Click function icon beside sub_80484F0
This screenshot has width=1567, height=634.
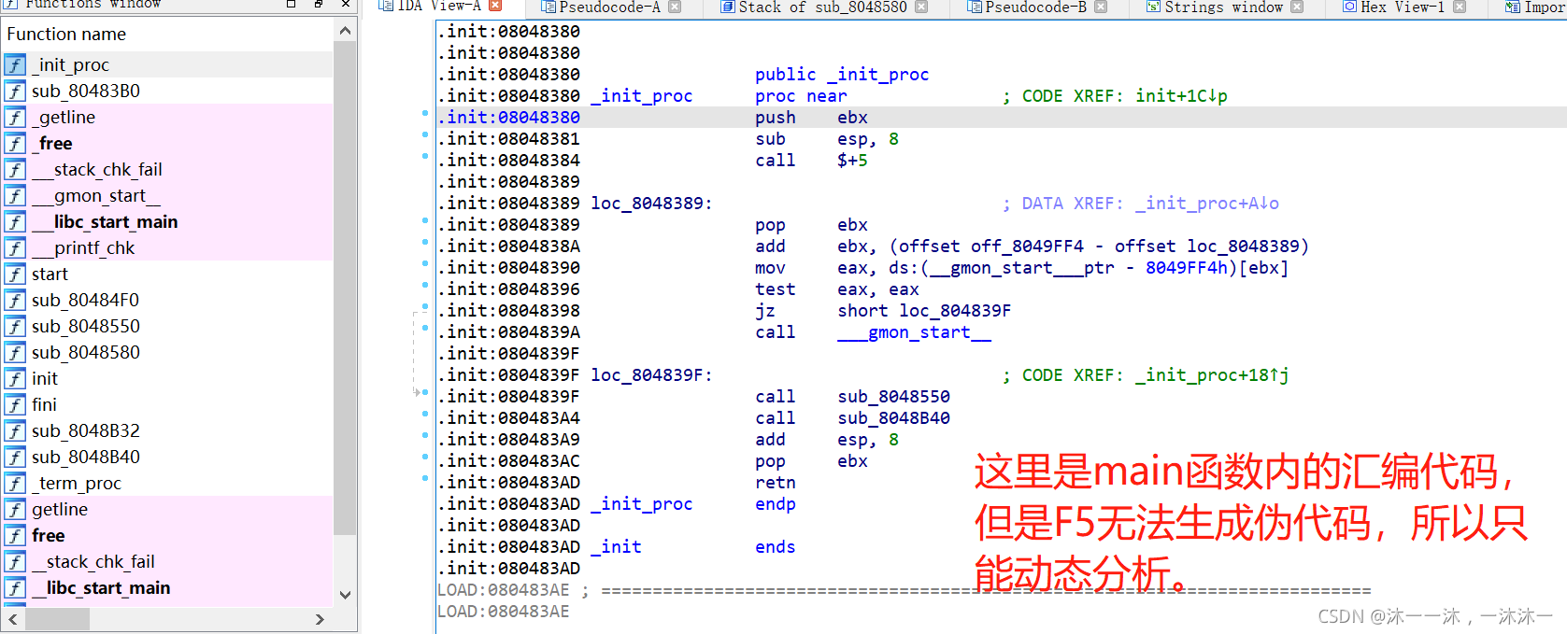pyautogui.click(x=15, y=300)
